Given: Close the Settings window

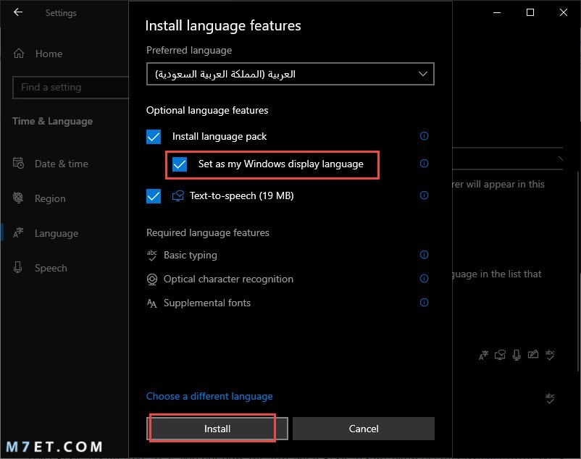Looking at the screenshot, I should point(563,12).
